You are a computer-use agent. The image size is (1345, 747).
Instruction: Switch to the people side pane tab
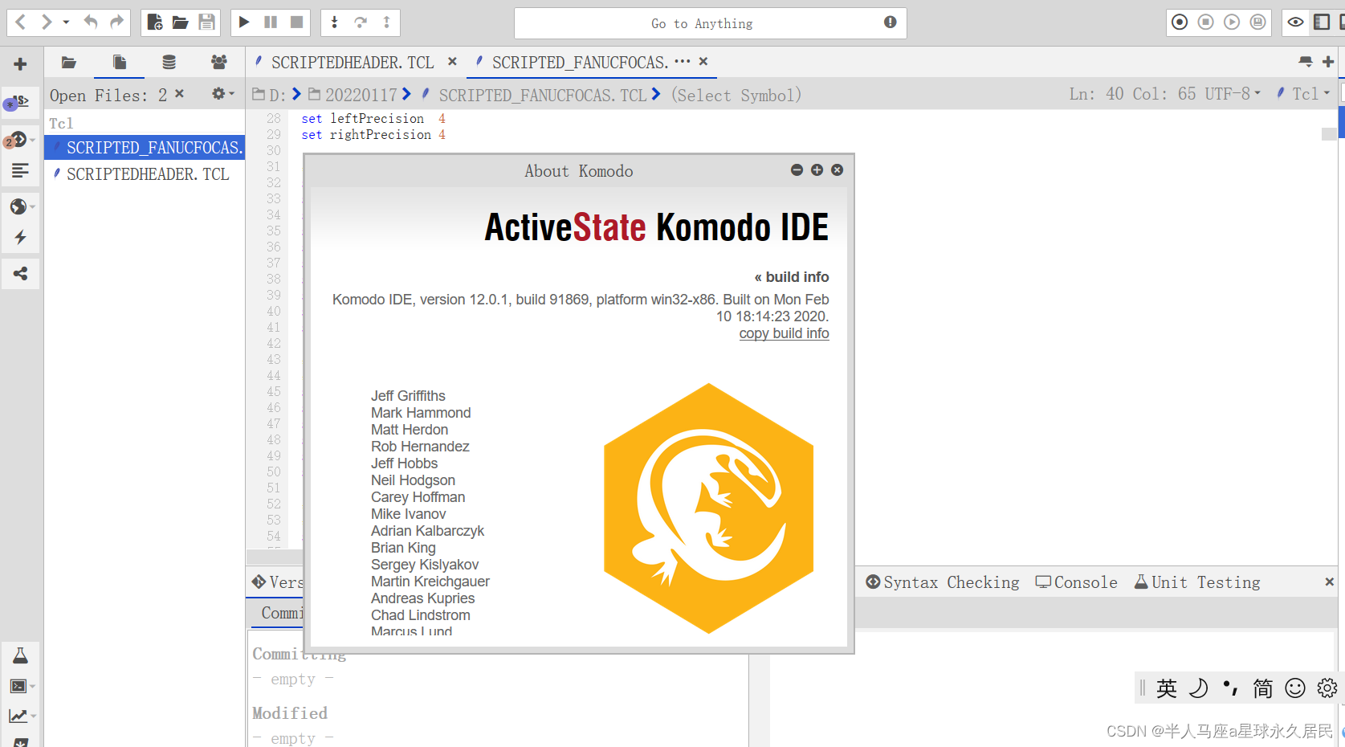pyautogui.click(x=218, y=62)
